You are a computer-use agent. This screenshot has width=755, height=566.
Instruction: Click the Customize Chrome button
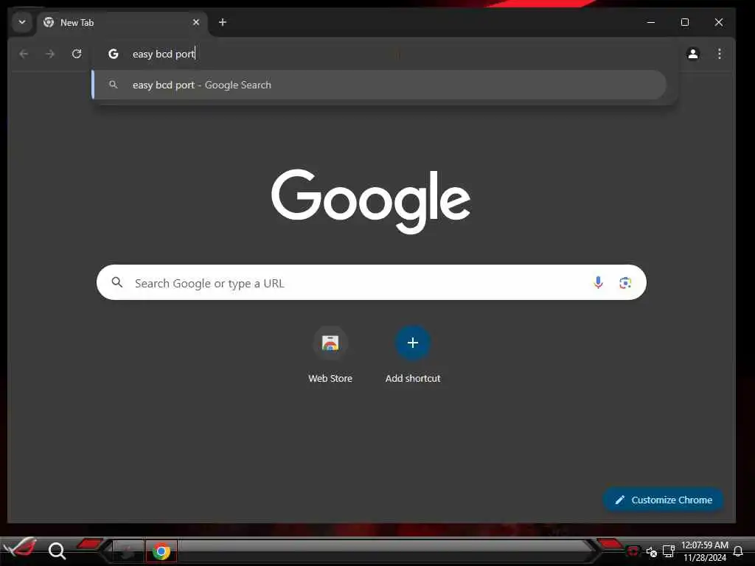tap(664, 500)
